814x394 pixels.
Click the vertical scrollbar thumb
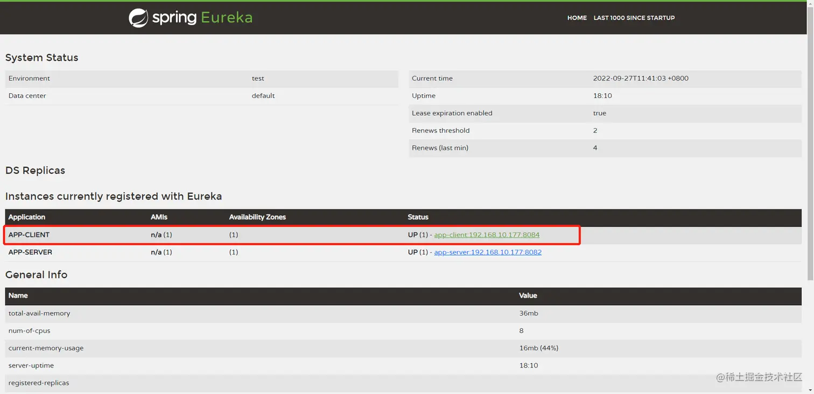811,143
